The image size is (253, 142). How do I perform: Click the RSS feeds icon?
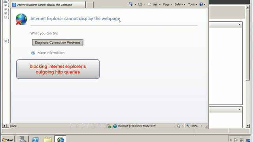coord(140,4)
